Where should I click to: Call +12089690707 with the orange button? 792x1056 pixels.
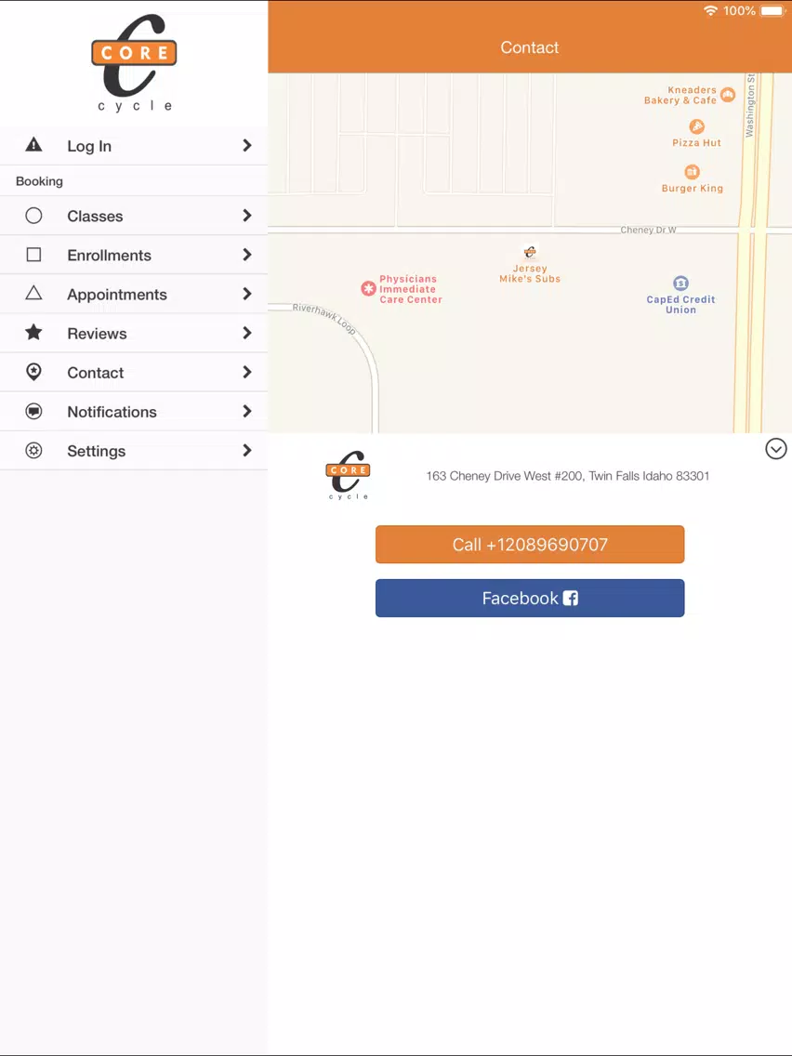click(530, 544)
